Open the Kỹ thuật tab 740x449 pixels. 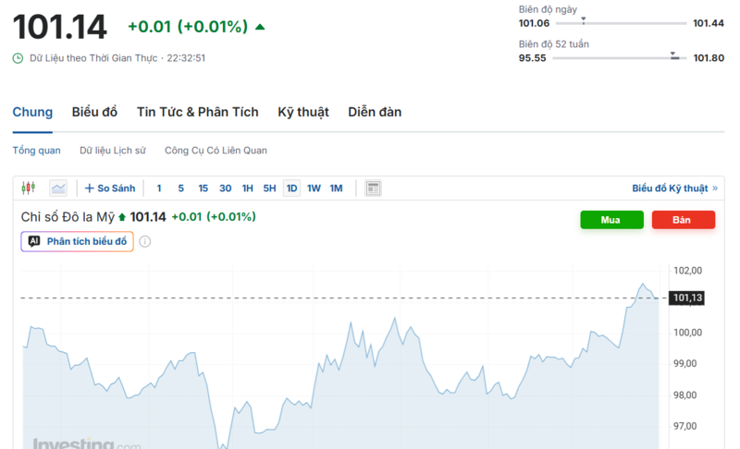[x=303, y=112]
